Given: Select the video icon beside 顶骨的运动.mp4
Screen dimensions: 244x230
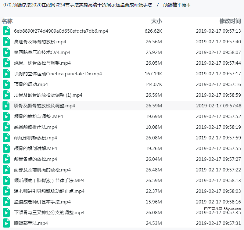Looking at the screenshot, I should pyautogui.click(x=6, y=84).
